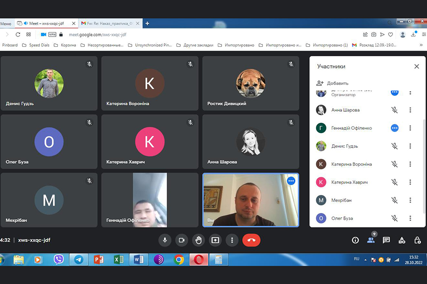The width and height of the screenshot is (427, 284).
Task: Open the Меню browser menu
Action: 6,23
